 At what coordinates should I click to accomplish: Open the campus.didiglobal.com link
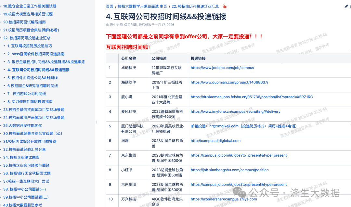coord(215,141)
